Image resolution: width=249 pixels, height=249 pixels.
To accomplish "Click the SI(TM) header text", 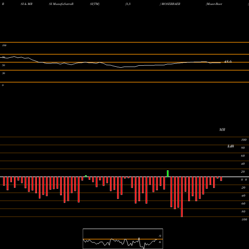I will [x=95, y=4].
